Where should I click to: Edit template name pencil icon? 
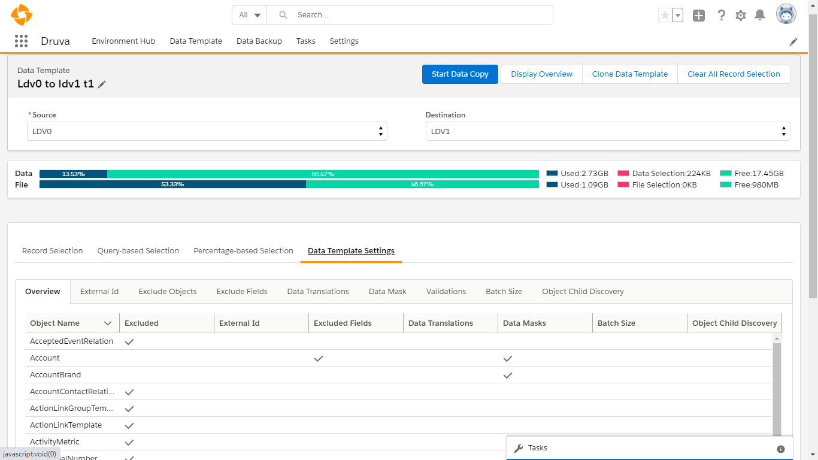click(102, 84)
